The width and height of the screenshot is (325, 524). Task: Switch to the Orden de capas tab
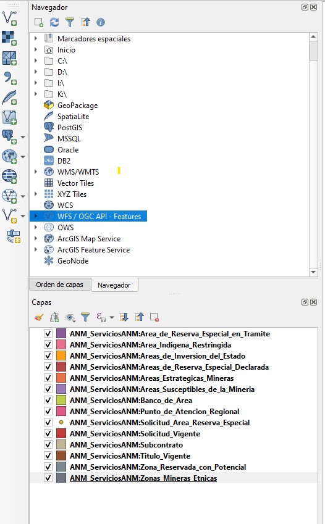click(59, 285)
